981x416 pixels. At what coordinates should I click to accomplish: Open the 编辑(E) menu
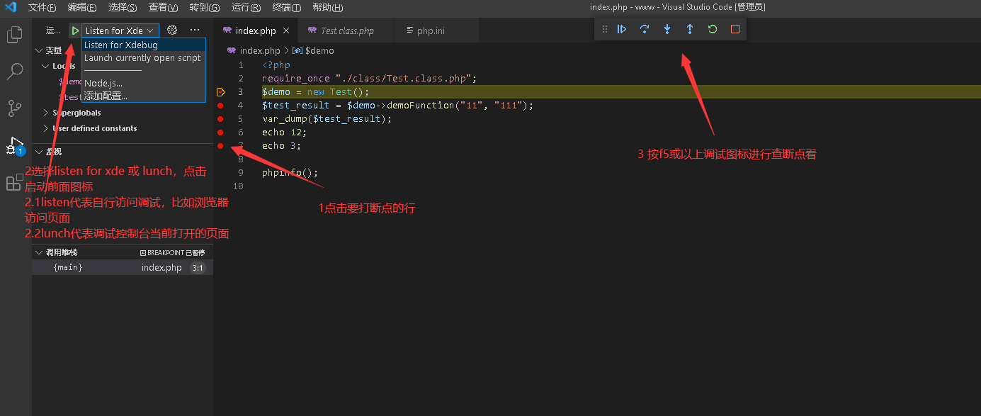[82, 7]
